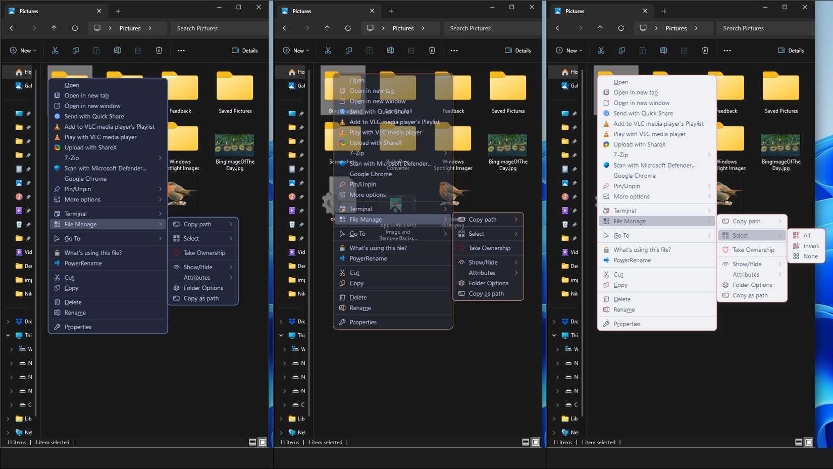The height and width of the screenshot is (469, 833).
Task: Select Take Ownership from the context menu
Action: (x=202, y=252)
